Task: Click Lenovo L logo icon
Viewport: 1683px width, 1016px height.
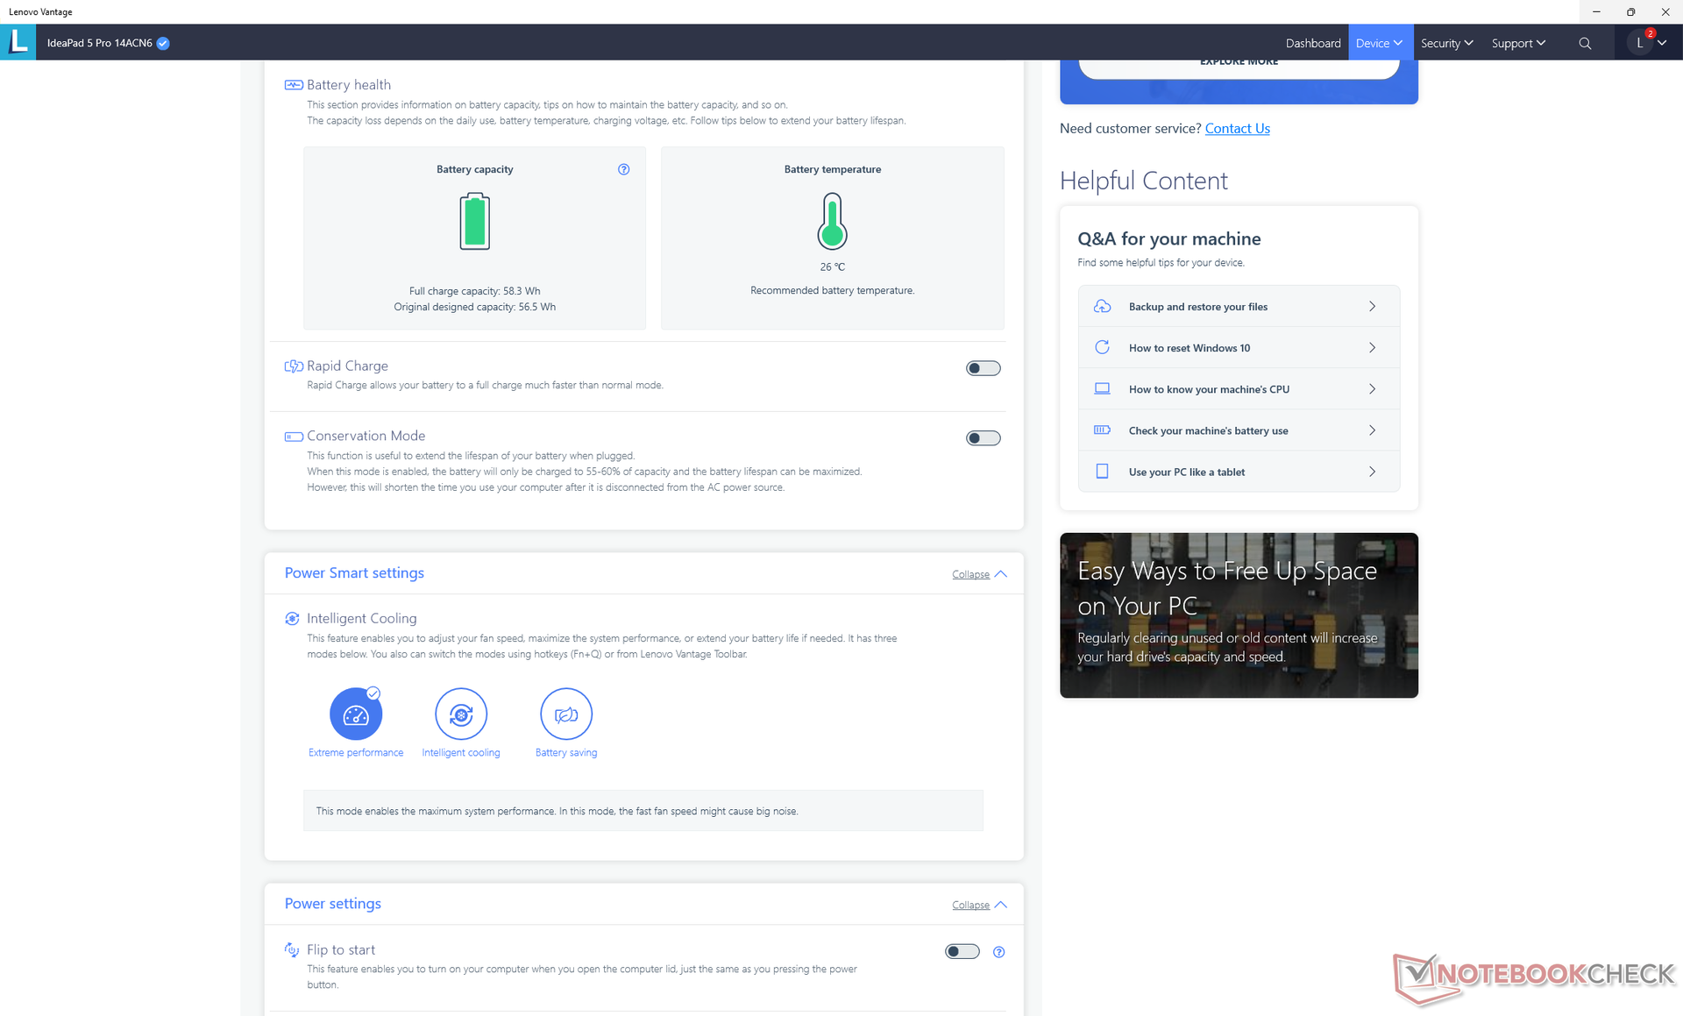Action: [x=18, y=42]
